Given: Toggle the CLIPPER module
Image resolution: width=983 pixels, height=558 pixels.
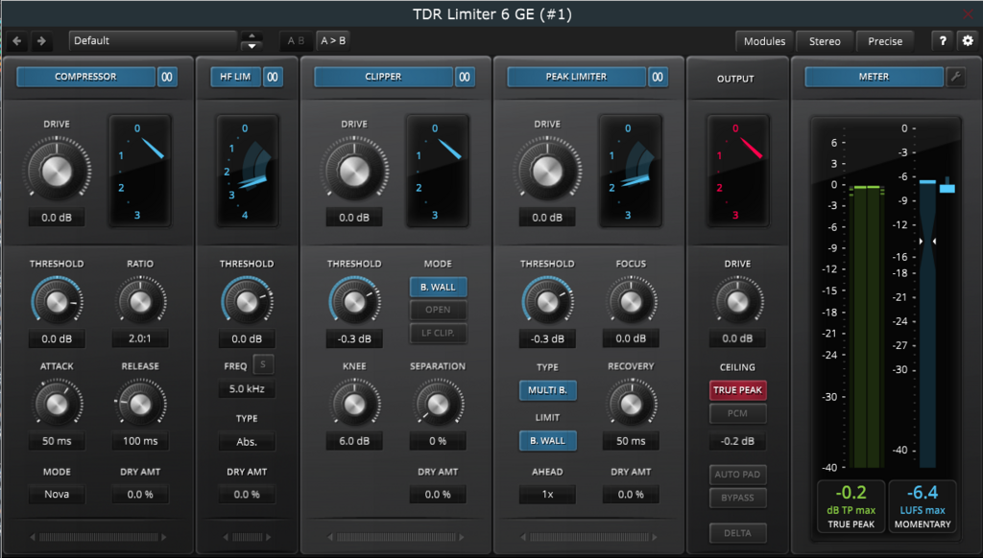Looking at the screenshot, I should [x=383, y=77].
